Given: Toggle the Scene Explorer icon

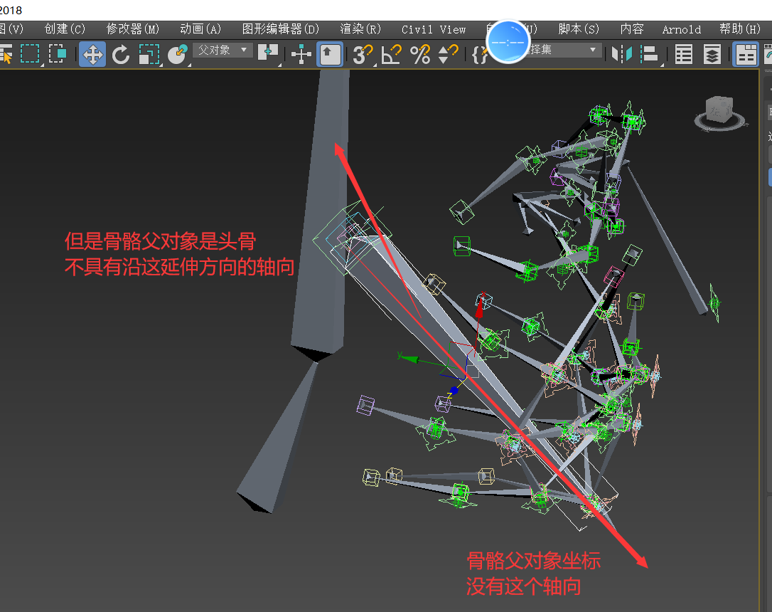Looking at the screenshot, I should click(684, 54).
